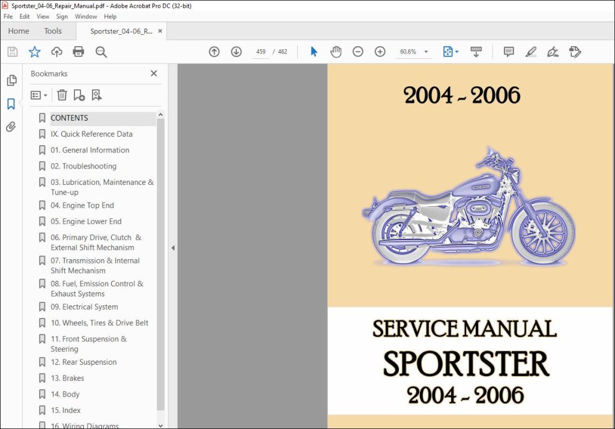Open the attachments paperclip panel
Image resolution: width=615 pixels, height=429 pixels.
[x=11, y=127]
